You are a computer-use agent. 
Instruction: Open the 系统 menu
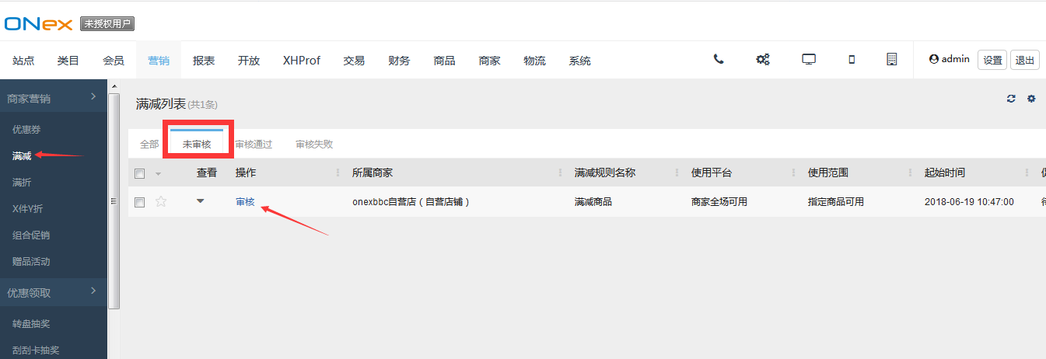point(580,61)
